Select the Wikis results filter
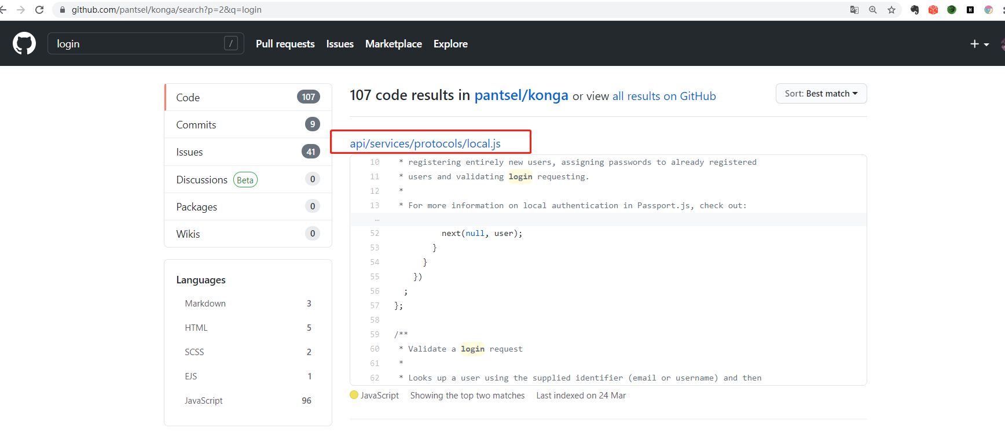Image resolution: width=1005 pixels, height=432 pixels. [x=248, y=234]
